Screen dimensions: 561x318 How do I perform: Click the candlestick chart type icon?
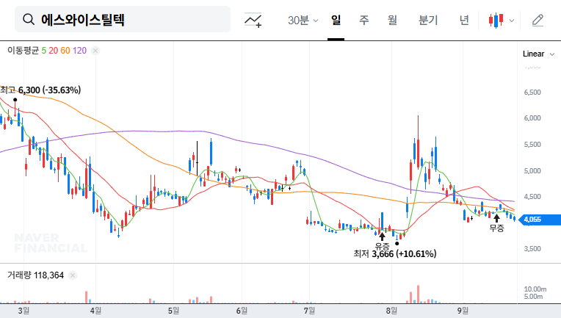coord(496,21)
